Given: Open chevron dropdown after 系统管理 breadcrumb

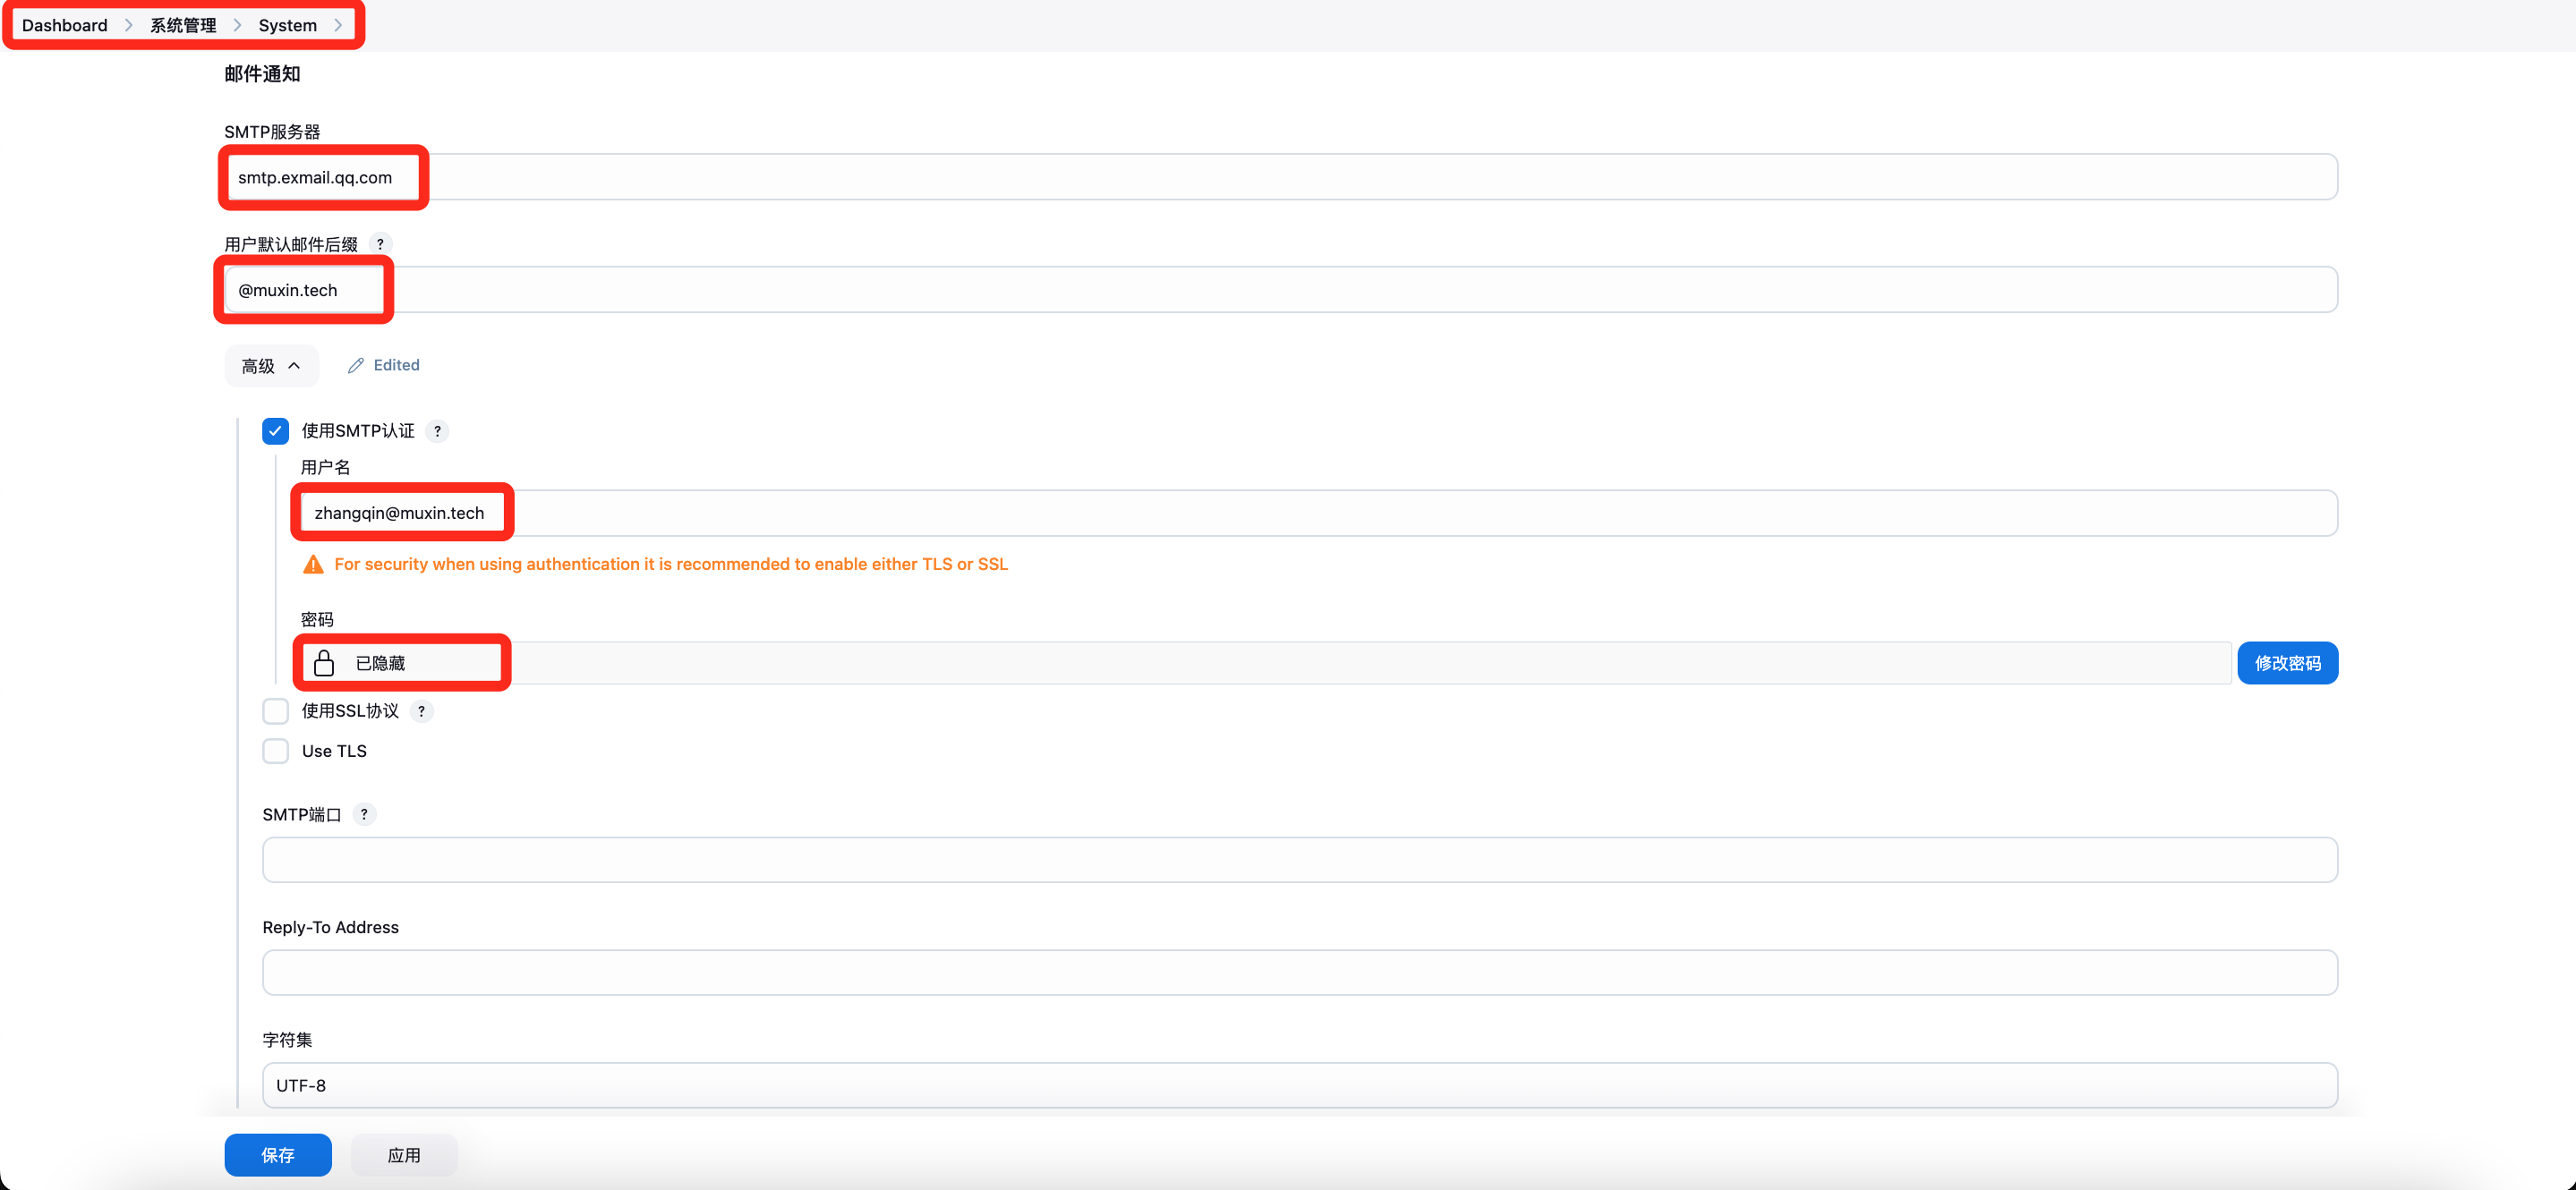Looking at the screenshot, I should (x=237, y=25).
